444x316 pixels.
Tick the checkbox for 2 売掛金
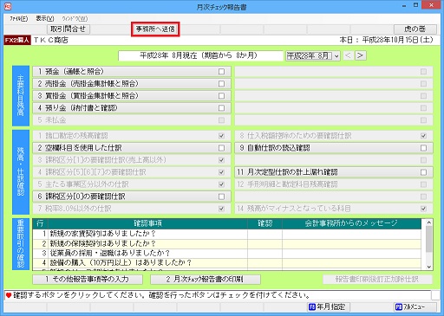221,84
